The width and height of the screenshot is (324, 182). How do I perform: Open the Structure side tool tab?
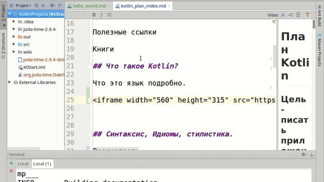pos(4,46)
